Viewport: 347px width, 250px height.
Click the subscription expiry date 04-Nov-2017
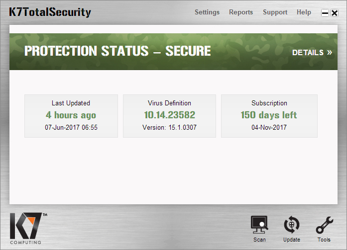[269, 127]
